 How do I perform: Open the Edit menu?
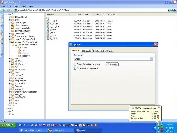coord(9,6)
